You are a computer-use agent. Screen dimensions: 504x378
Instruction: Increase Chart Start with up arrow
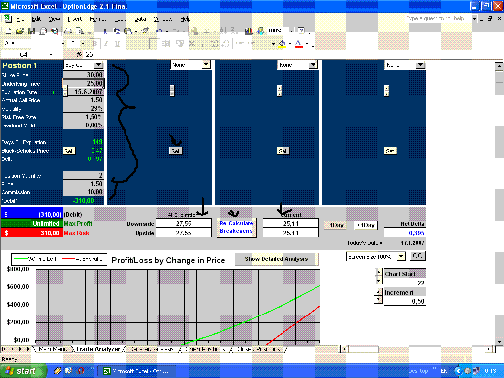378,273
